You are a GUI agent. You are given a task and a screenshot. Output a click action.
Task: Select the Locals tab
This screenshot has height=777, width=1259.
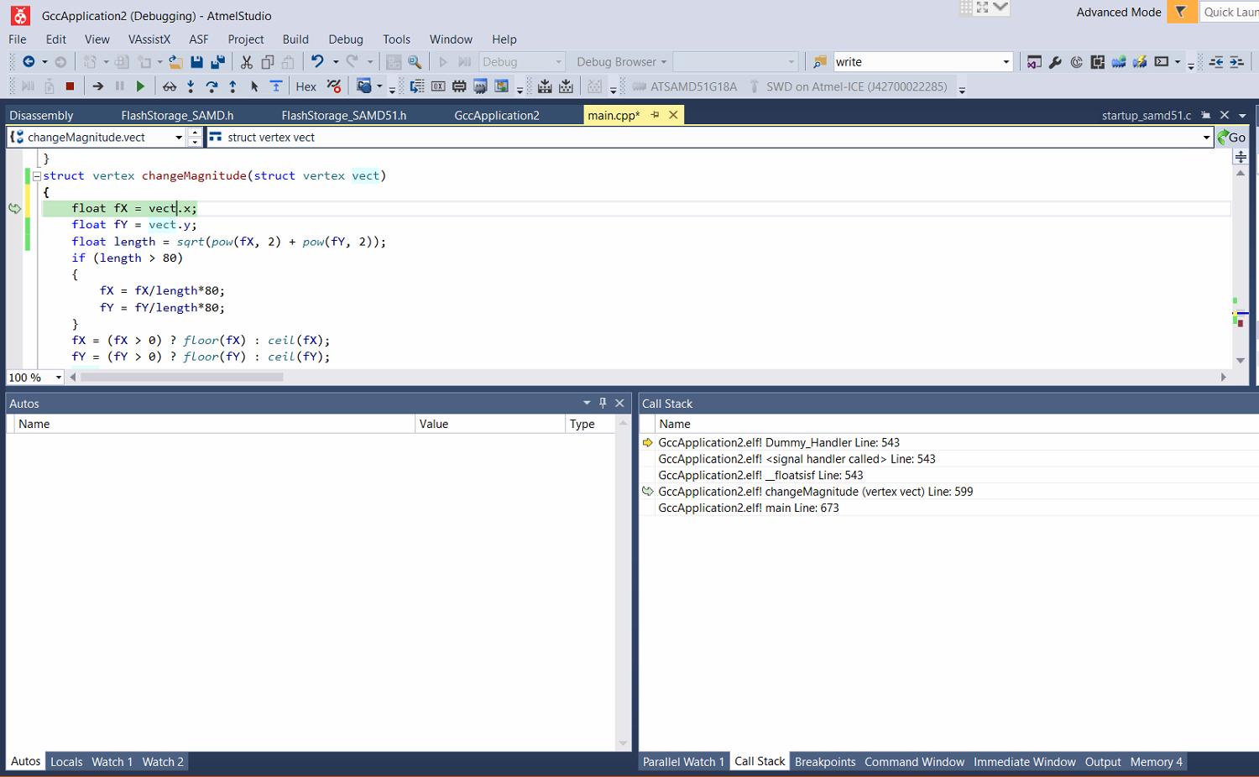pos(66,761)
